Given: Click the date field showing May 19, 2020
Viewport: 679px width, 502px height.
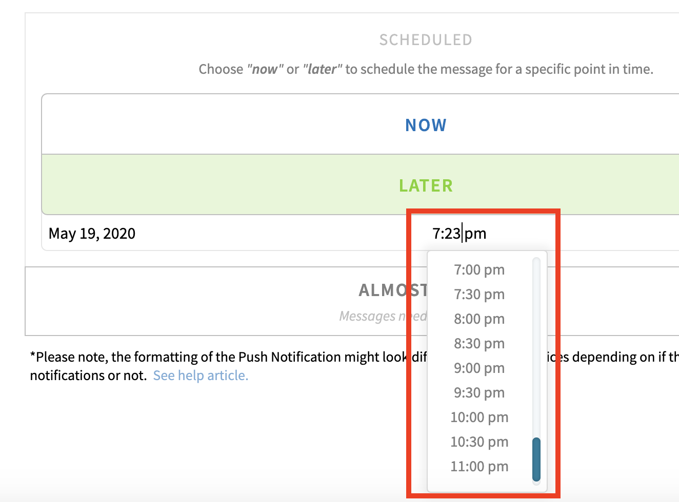Looking at the screenshot, I should [92, 233].
